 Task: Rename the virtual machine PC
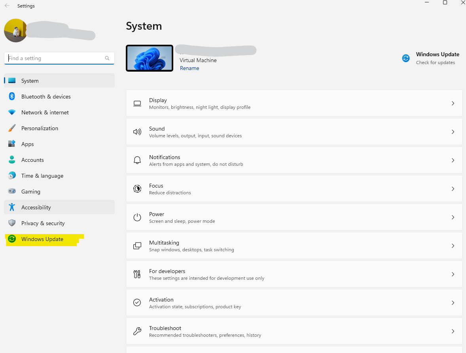[x=189, y=68]
